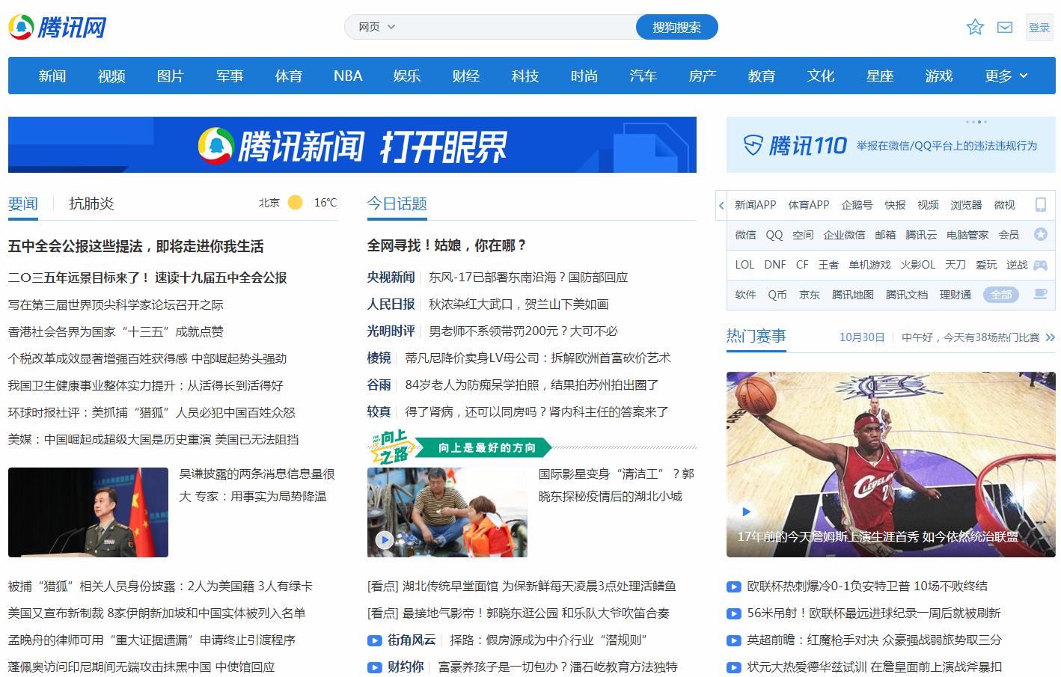This screenshot has width=1061, height=677.
Task: Click the 电脑管家 link
Action: click(967, 235)
